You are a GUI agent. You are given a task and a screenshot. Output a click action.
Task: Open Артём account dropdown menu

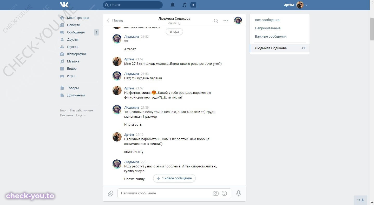tap(296, 5)
